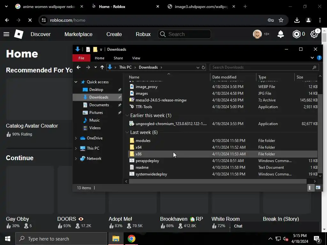Go back in Chrome browser
The width and height of the screenshot is (327, 245).
[x=7, y=20]
